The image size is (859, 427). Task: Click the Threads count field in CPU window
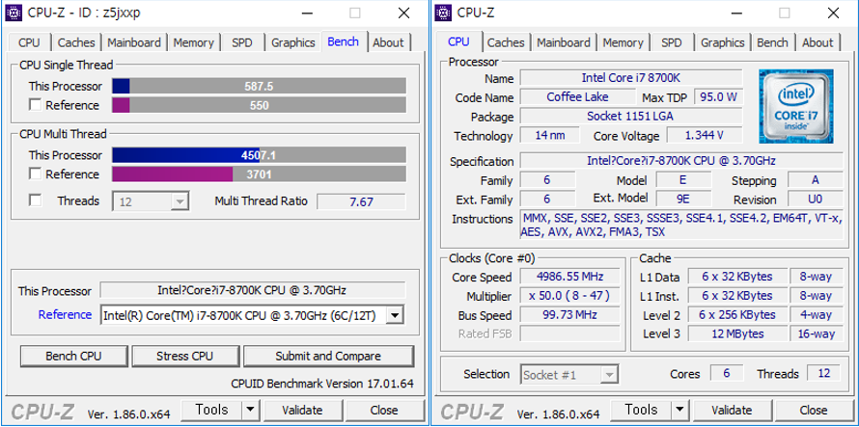(x=824, y=373)
